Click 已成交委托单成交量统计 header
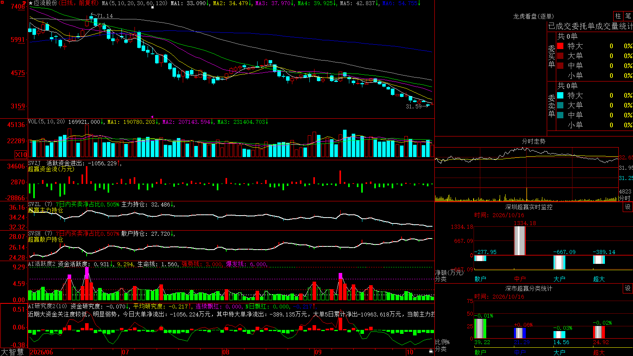This screenshot has height=356, width=633. coord(590,26)
